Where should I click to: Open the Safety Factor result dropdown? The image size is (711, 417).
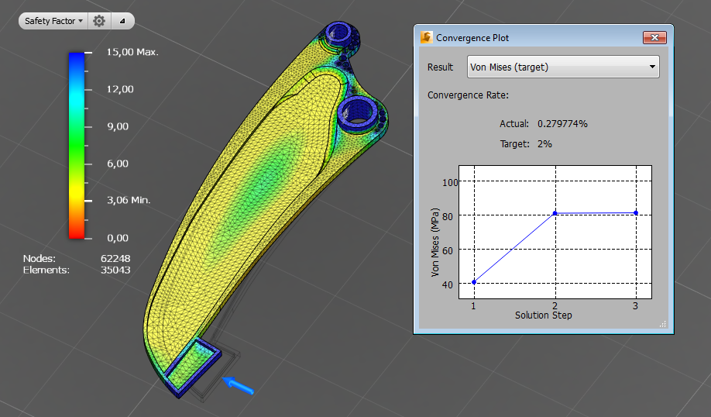click(53, 21)
